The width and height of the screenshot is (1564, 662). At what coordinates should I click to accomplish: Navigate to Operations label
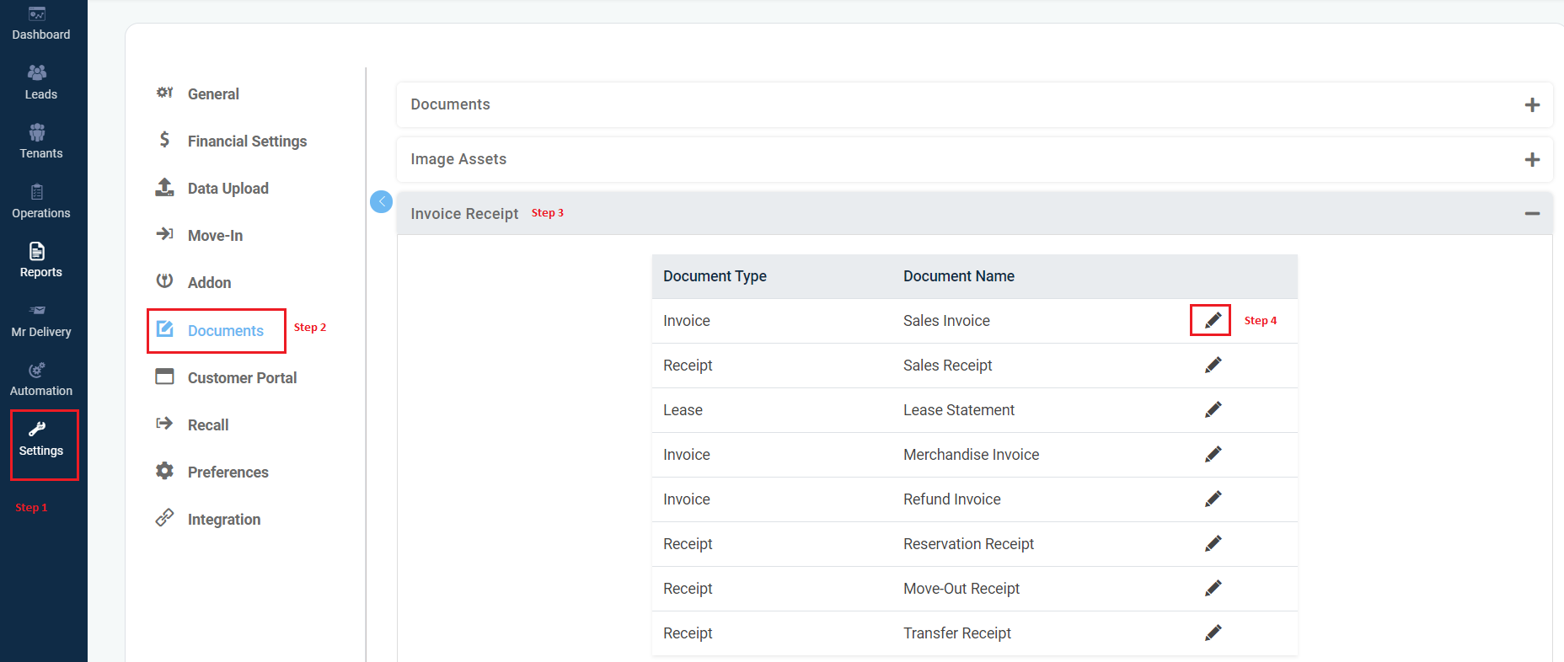41,213
